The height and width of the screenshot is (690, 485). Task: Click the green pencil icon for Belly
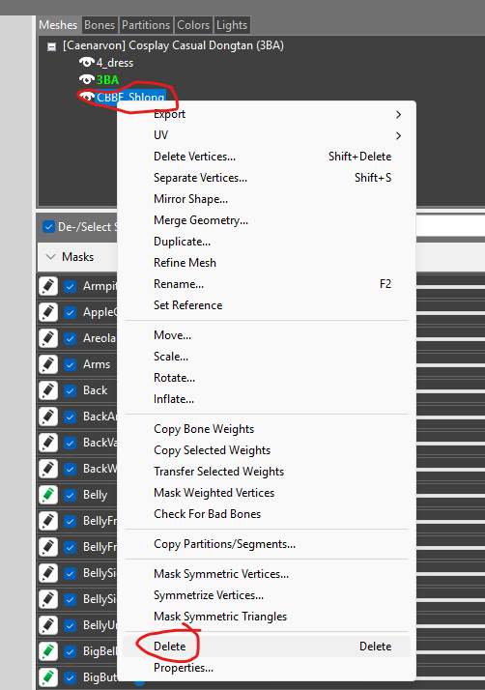pos(48,495)
